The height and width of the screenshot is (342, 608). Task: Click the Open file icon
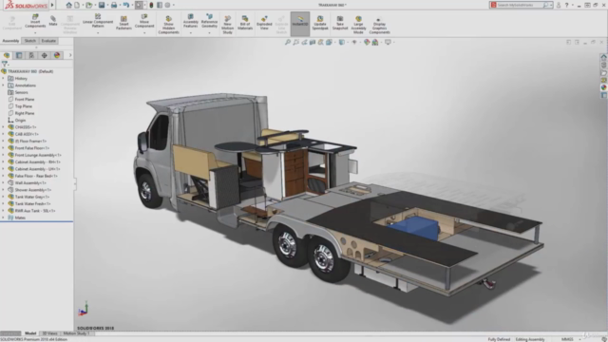pyautogui.click(x=89, y=5)
